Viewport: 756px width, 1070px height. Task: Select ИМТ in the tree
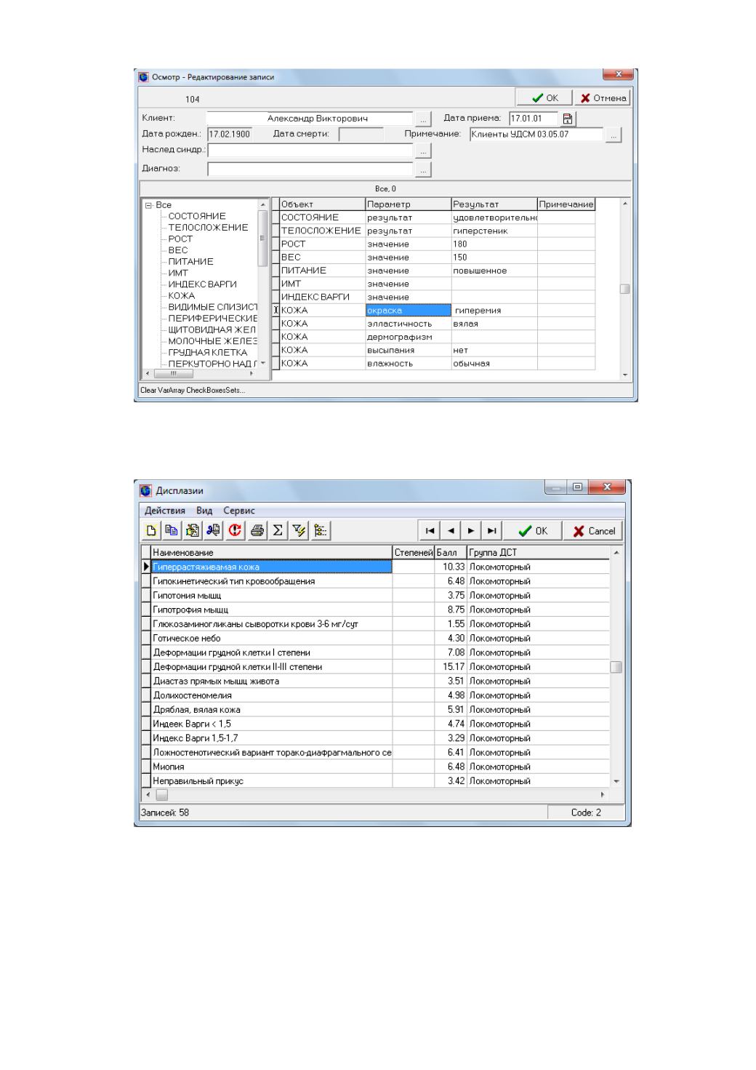[x=178, y=273]
